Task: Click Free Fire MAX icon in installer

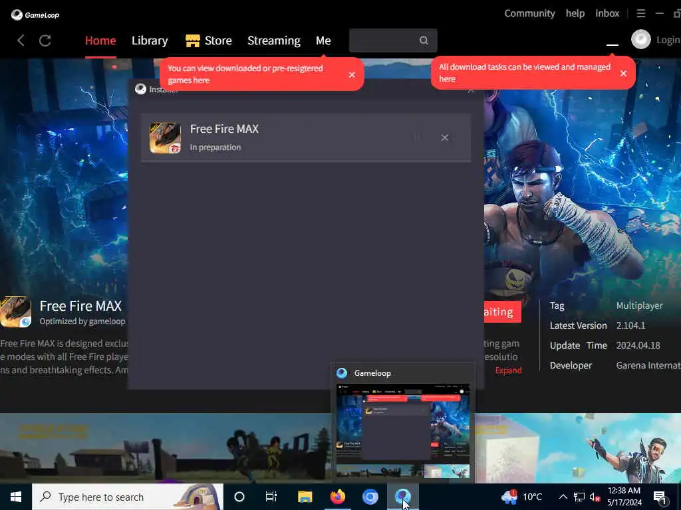Action: 165,138
